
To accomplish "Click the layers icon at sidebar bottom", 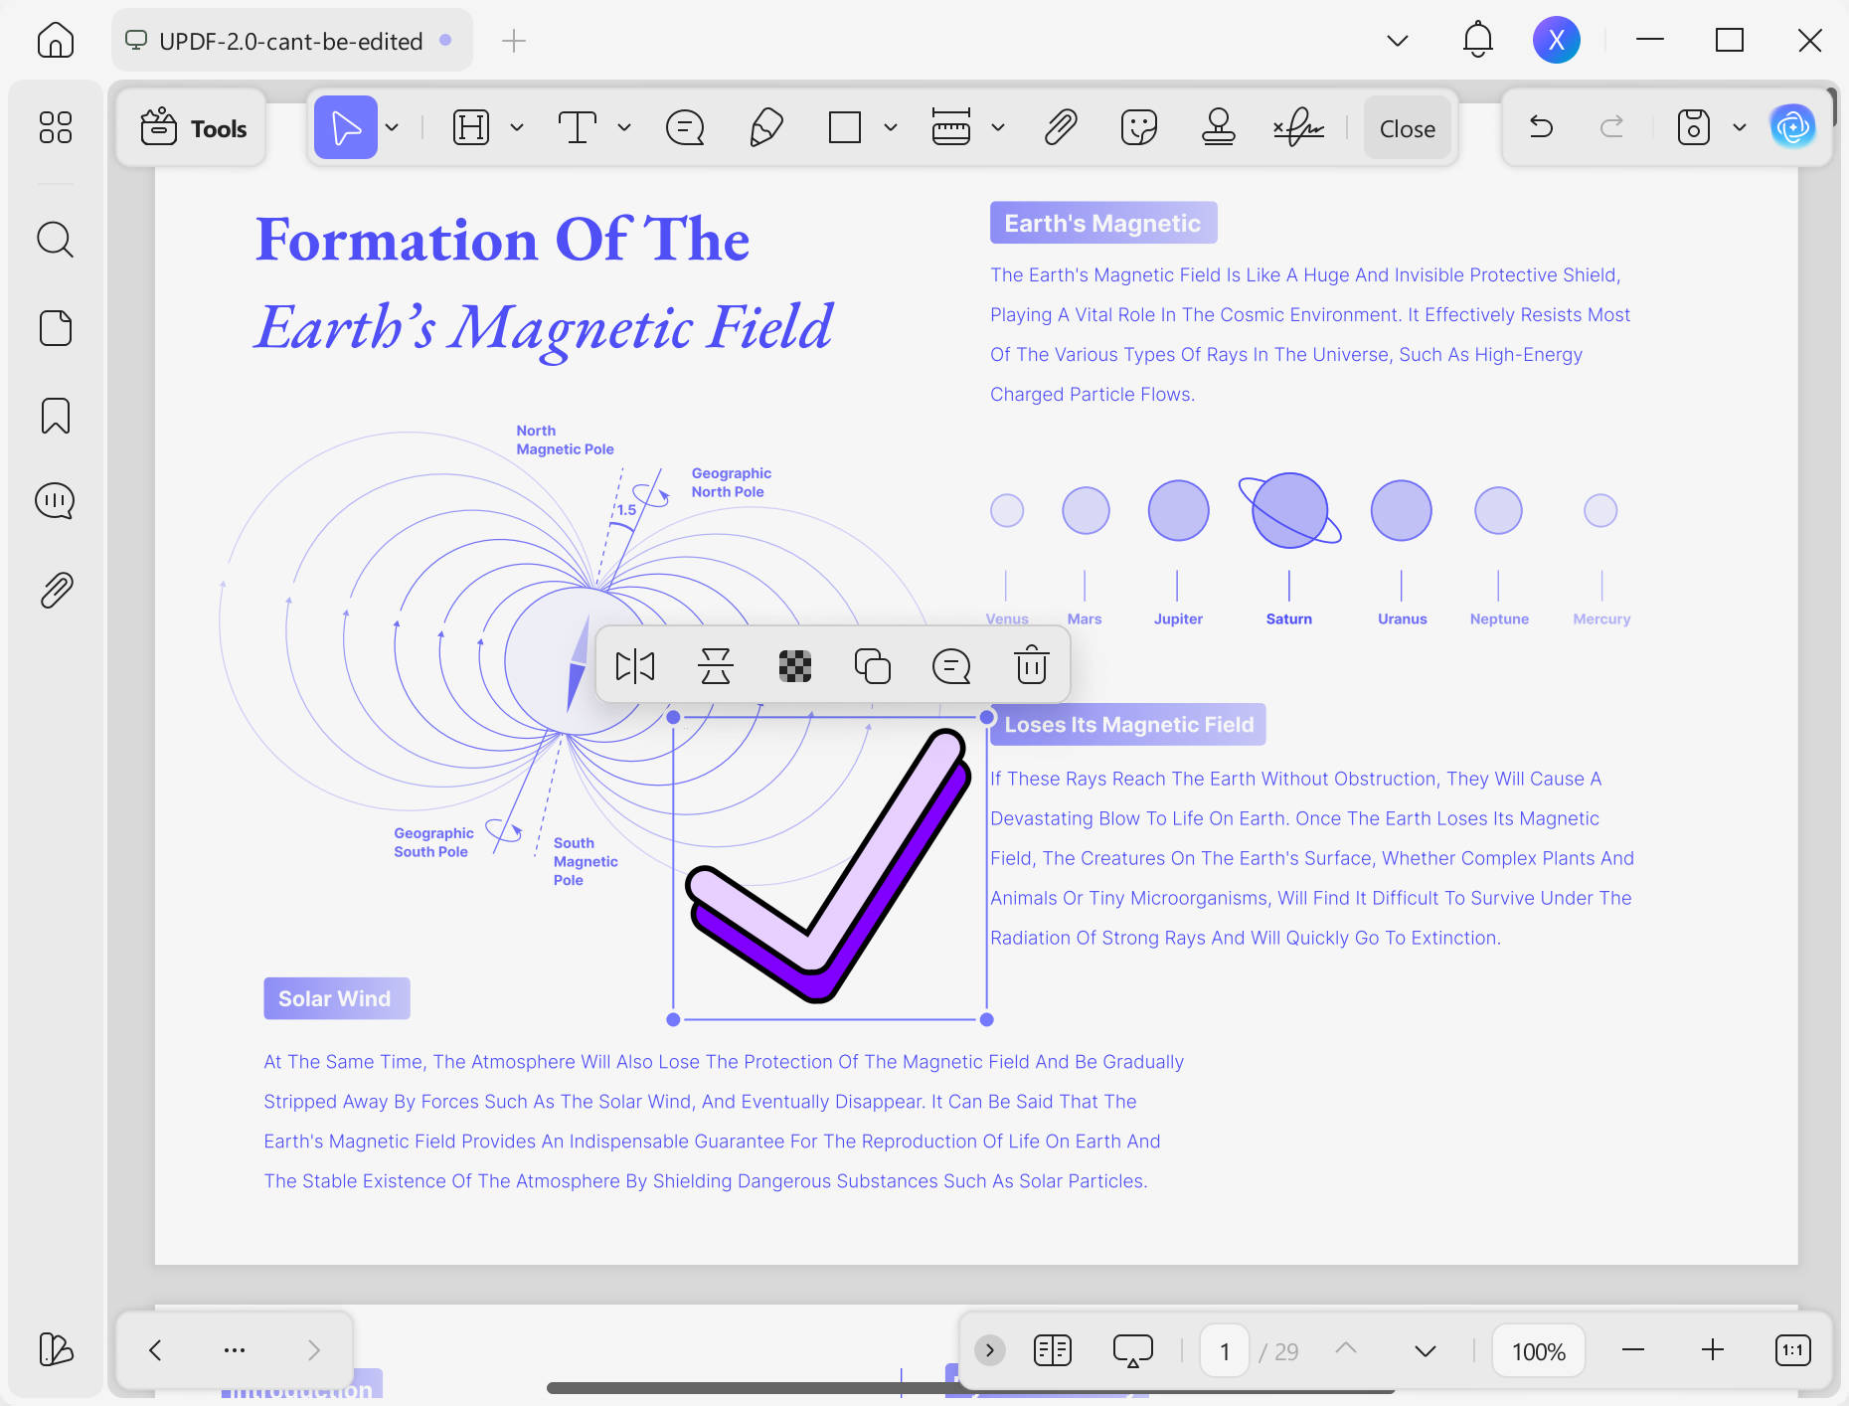I will [x=56, y=1349].
